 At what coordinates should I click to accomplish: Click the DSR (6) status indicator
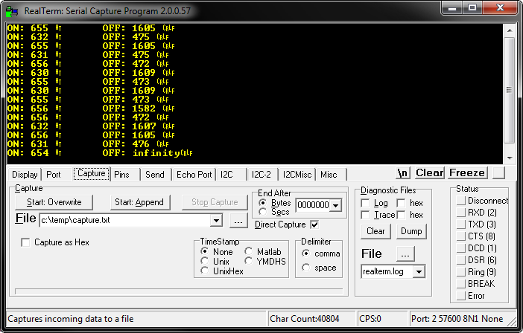point(461,260)
